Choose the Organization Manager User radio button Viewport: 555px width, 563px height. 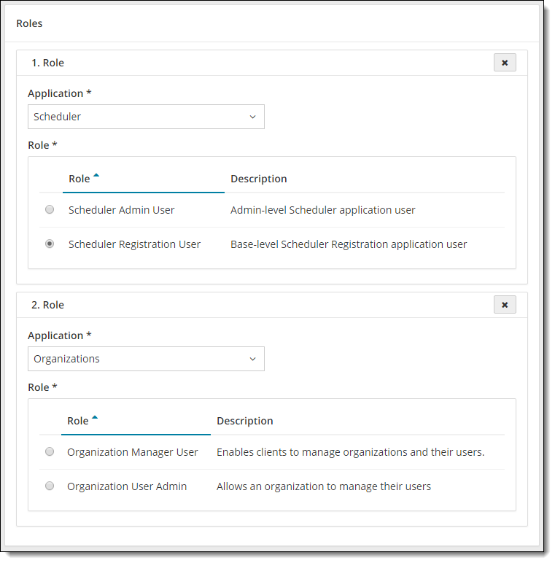point(50,451)
